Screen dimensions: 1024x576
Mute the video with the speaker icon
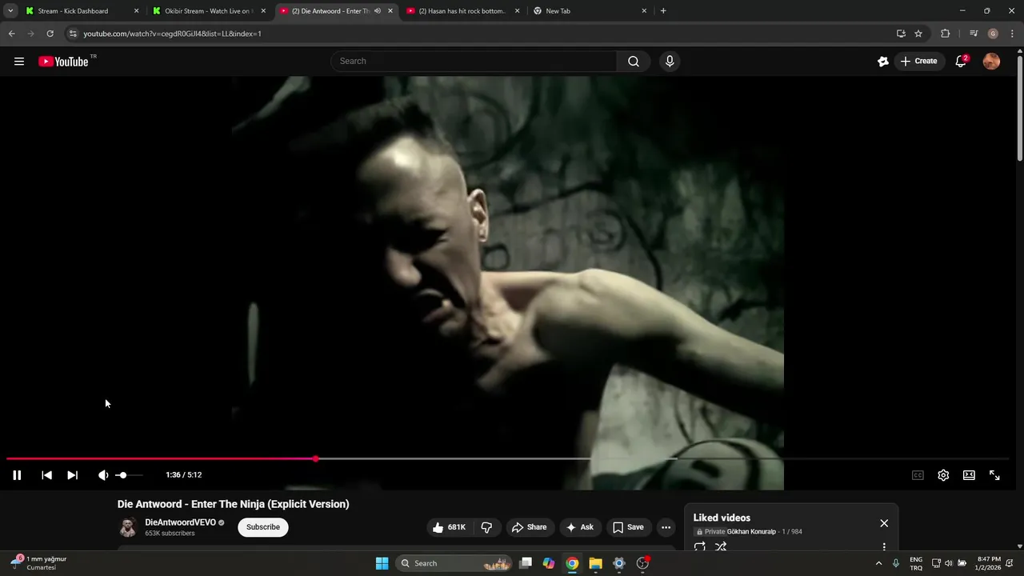[x=103, y=475]
